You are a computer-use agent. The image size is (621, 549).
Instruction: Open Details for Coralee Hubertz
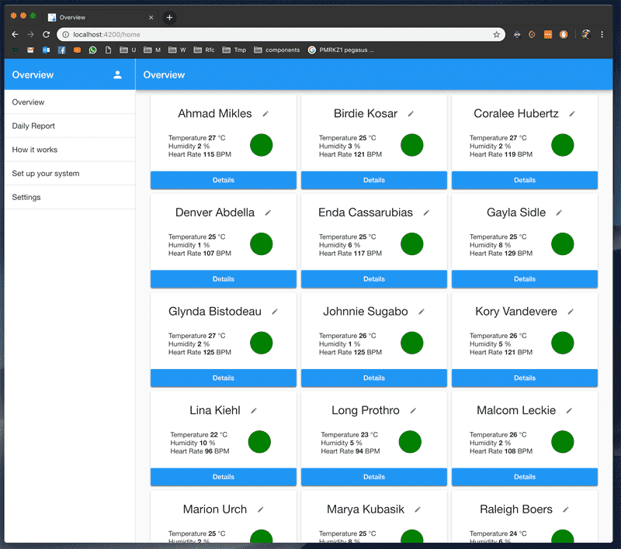pyautogui.click(x=525, y=180)
